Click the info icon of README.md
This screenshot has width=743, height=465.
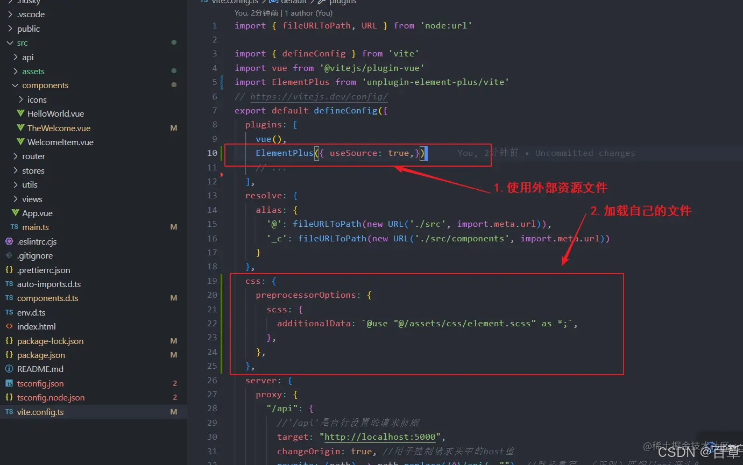9,369
